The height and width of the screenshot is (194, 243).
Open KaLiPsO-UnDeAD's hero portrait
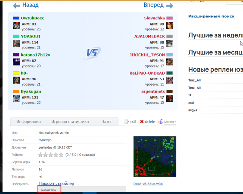(169, 80)
